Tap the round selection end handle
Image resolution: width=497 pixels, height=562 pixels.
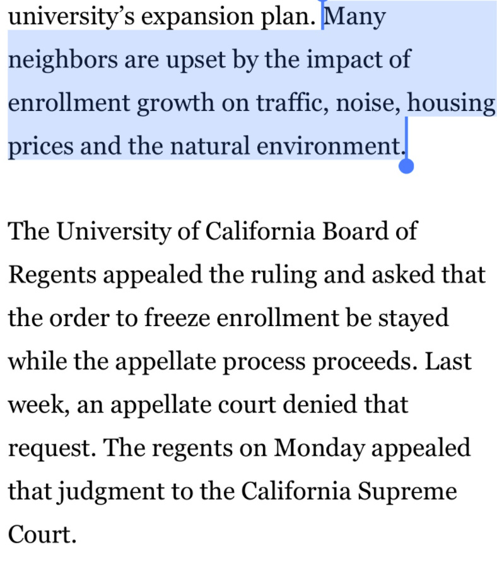coord(406,167)
